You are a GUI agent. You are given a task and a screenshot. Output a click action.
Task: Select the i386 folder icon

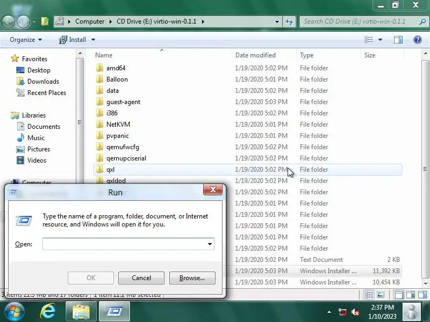[x=99, y=113]
